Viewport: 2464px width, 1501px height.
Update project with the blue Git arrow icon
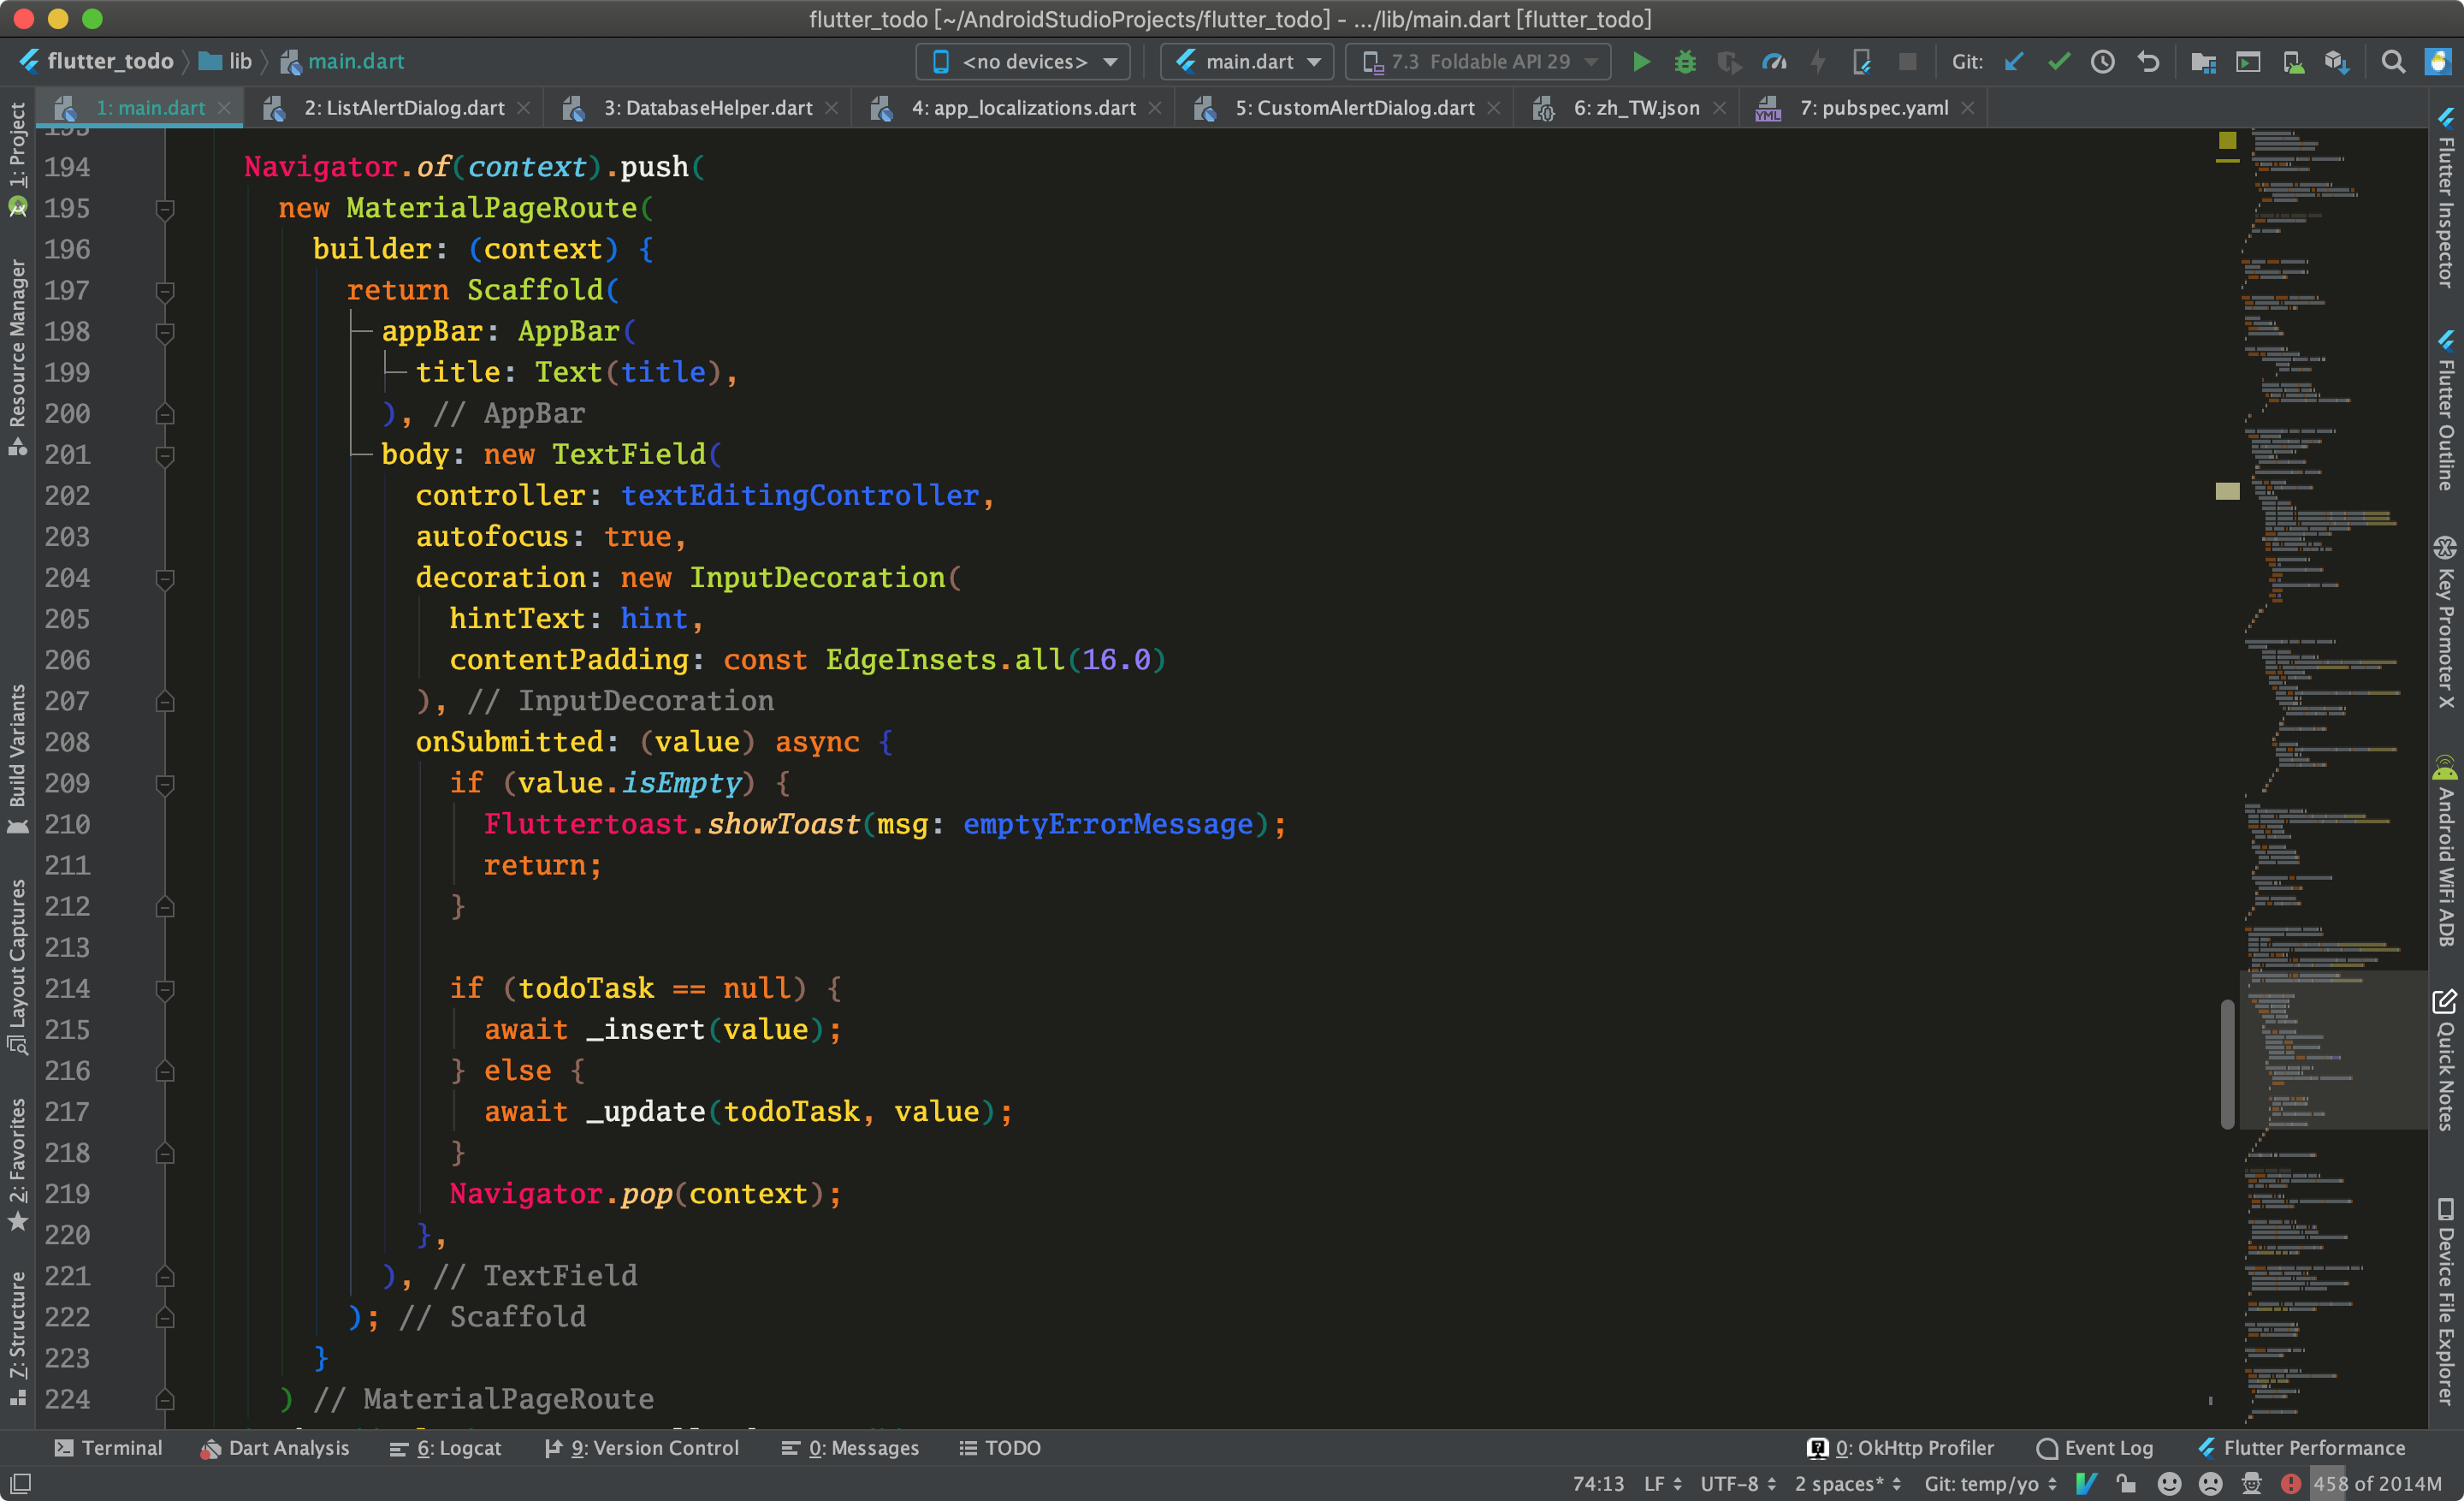[2013, 61]
